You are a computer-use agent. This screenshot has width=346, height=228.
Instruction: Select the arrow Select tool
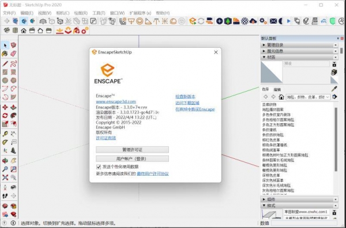click(x=5, y=45)
